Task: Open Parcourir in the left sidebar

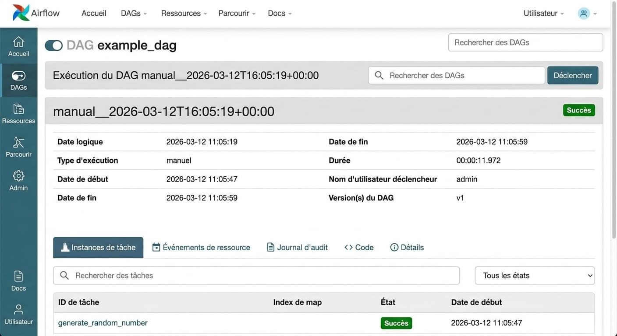Action: 18,147
